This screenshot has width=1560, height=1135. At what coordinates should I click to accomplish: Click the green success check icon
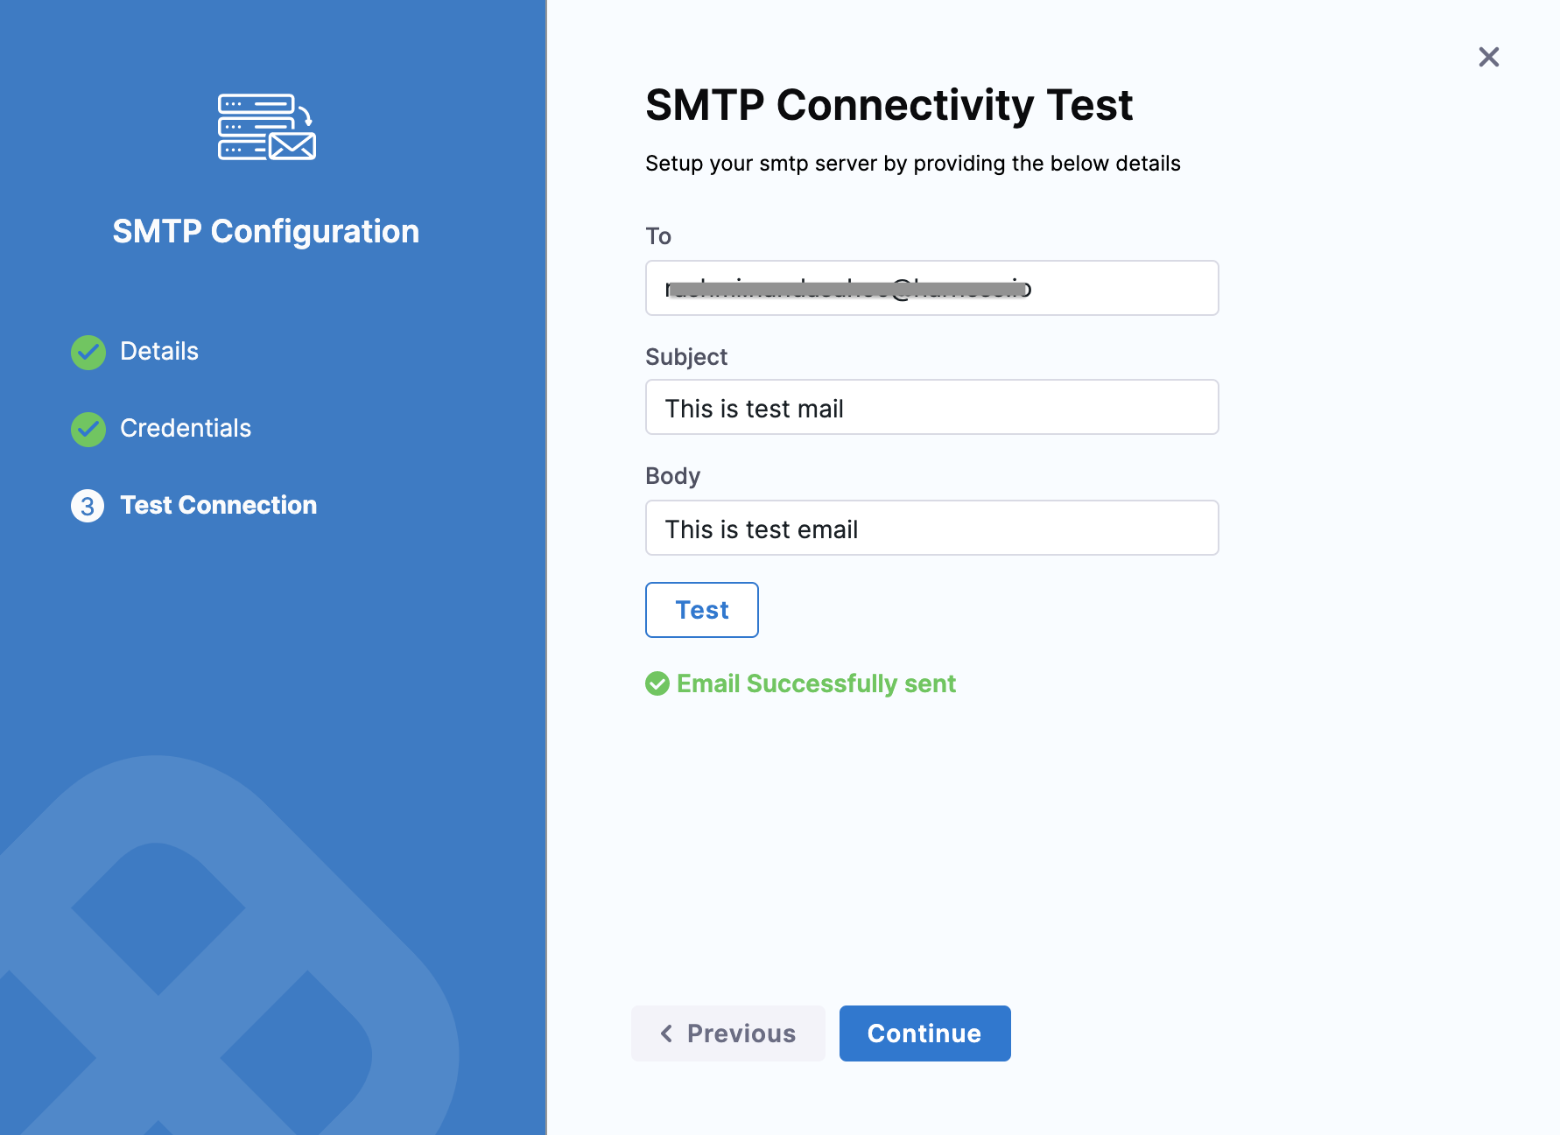(657, 683)
